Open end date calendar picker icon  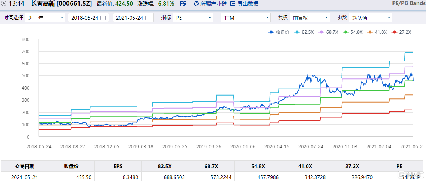(x=148, y=18)
